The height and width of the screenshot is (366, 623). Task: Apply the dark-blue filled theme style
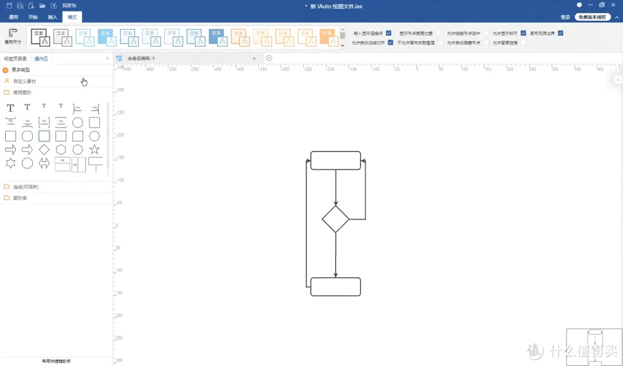pos(218,37)
